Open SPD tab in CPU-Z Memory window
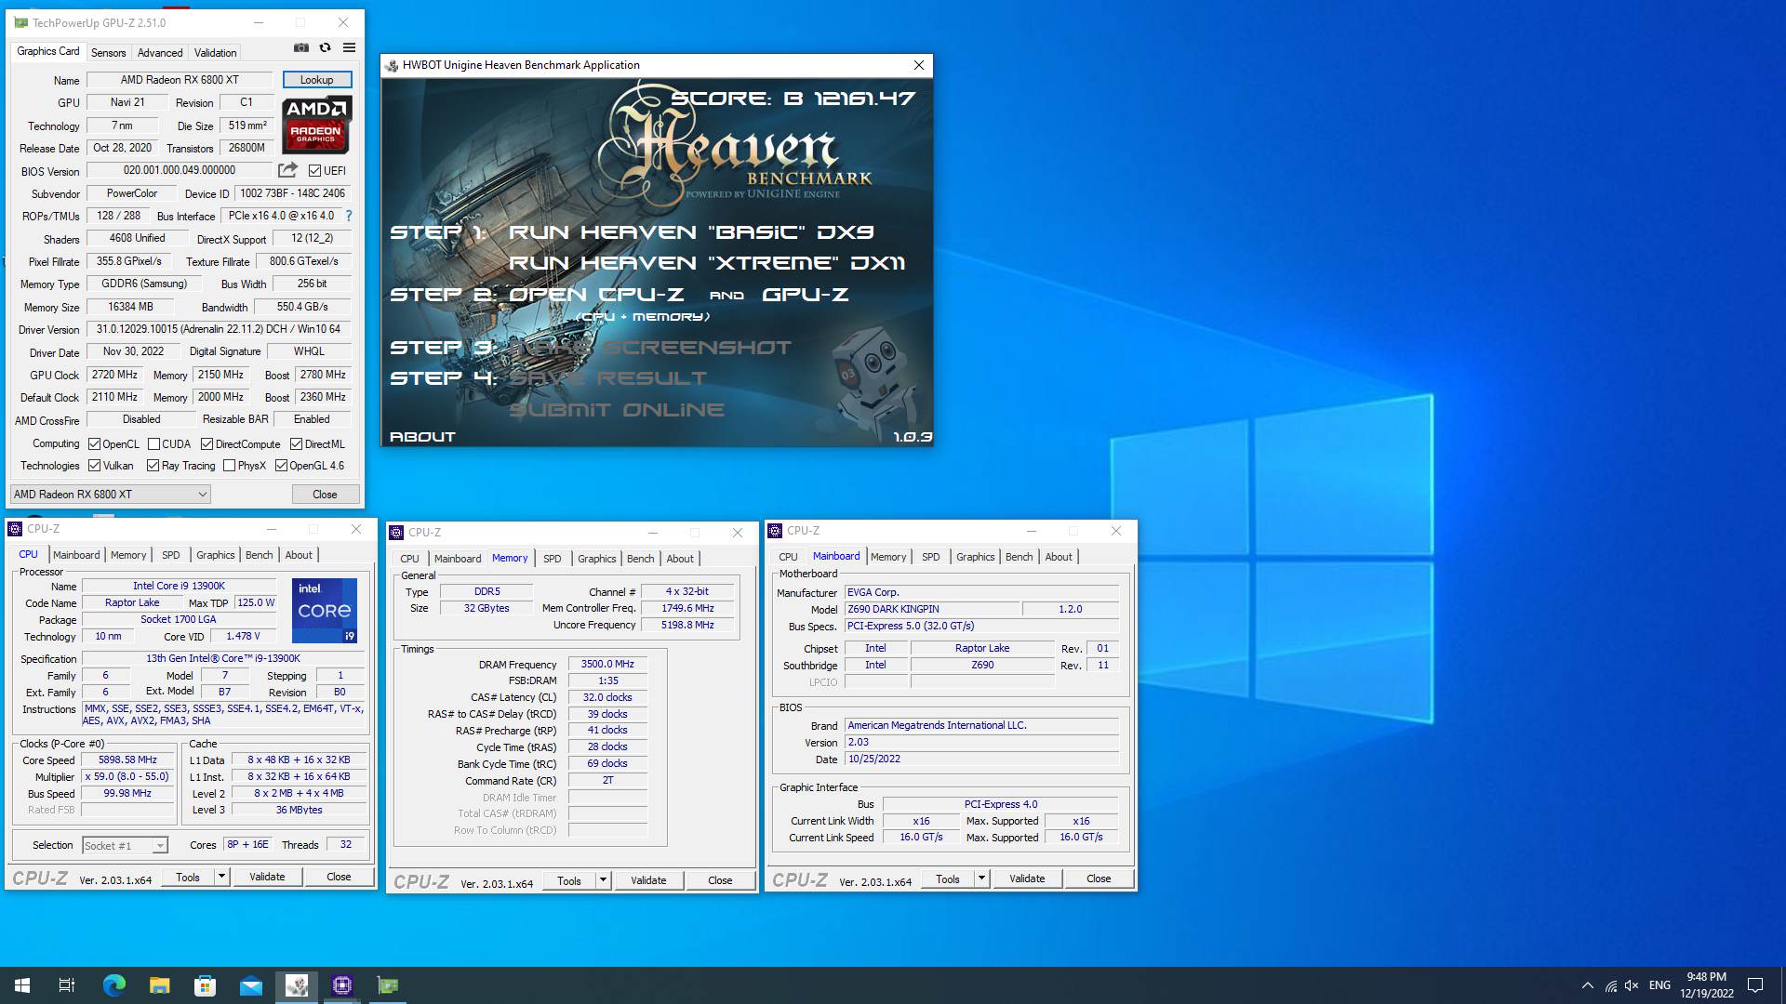Viewport: 1786px width, 1004px height. 553,559
